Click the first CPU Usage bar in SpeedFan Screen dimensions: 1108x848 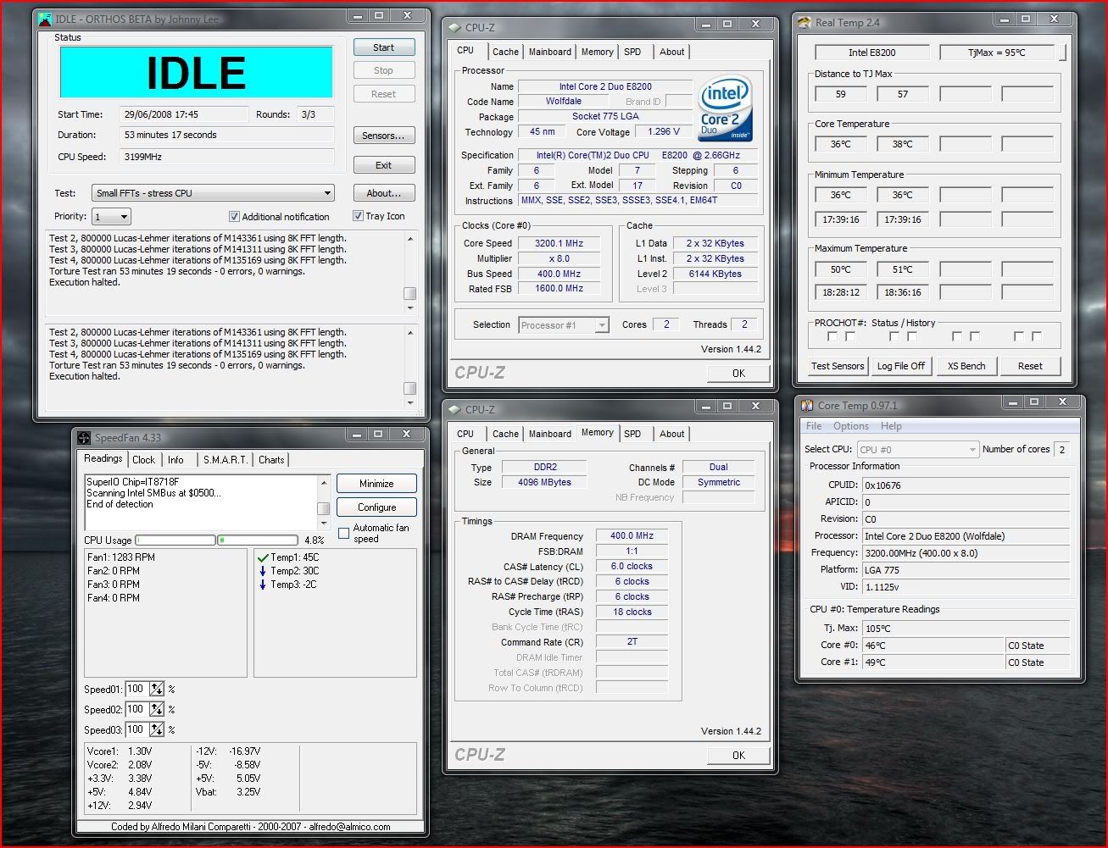point(175,540)
